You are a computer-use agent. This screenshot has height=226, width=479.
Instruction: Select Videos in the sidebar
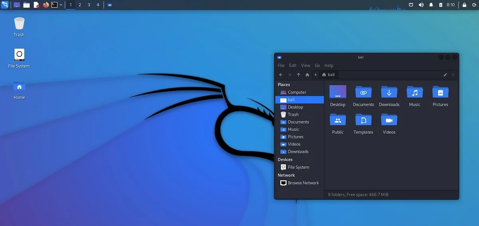pyautogui.click(x=299, y=144)
